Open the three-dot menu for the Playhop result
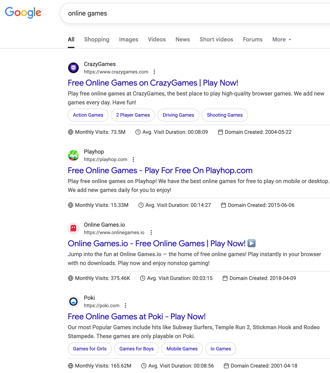Viewport: 330px width, 373px height. 133,160
